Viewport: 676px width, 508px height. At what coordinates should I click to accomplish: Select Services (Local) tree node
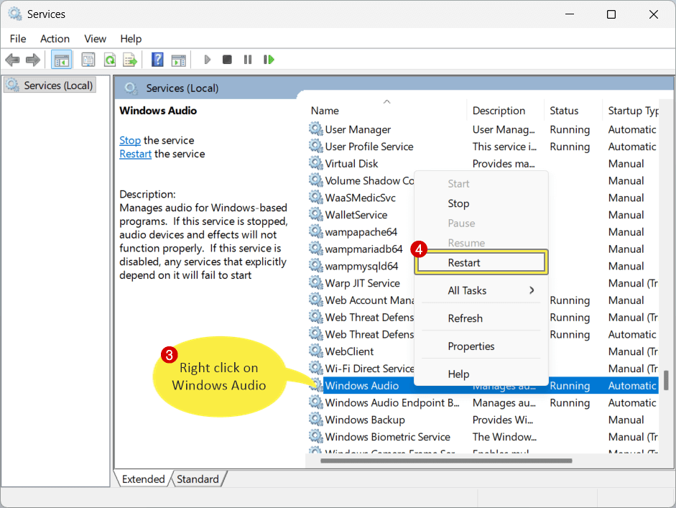(50, 86)
